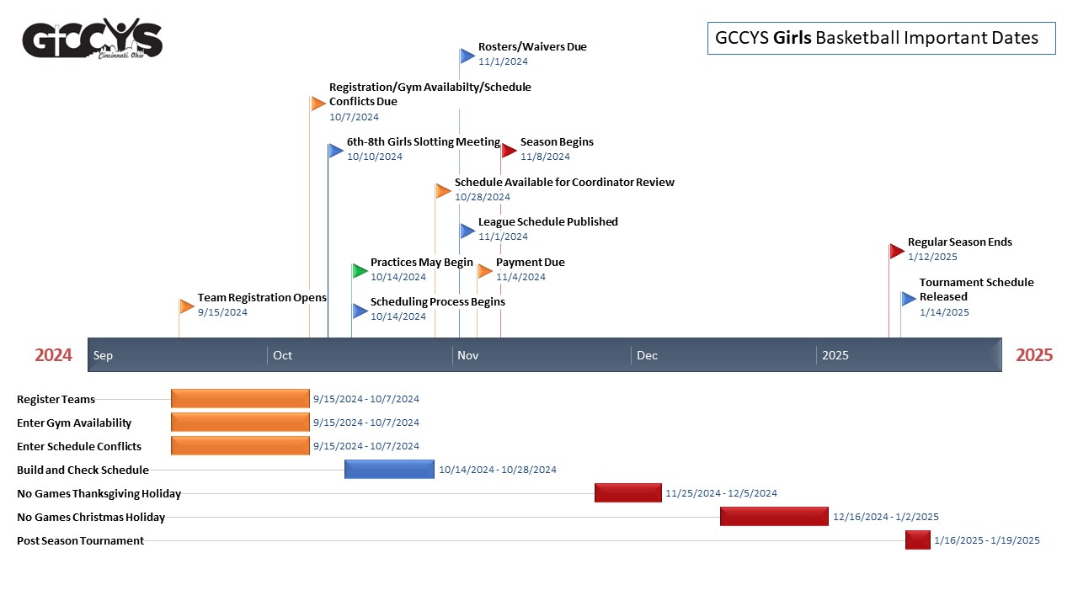Click the Girls Basketball Important Dates title box
1078x606 pixels.
[x=881, y=38]
